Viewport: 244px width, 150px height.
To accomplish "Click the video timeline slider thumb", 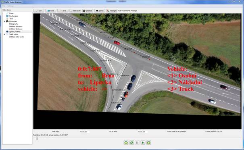I will click(x=37, y=138).
